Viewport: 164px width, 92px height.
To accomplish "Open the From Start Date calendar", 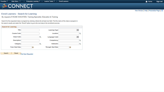I will pos(33,47).
